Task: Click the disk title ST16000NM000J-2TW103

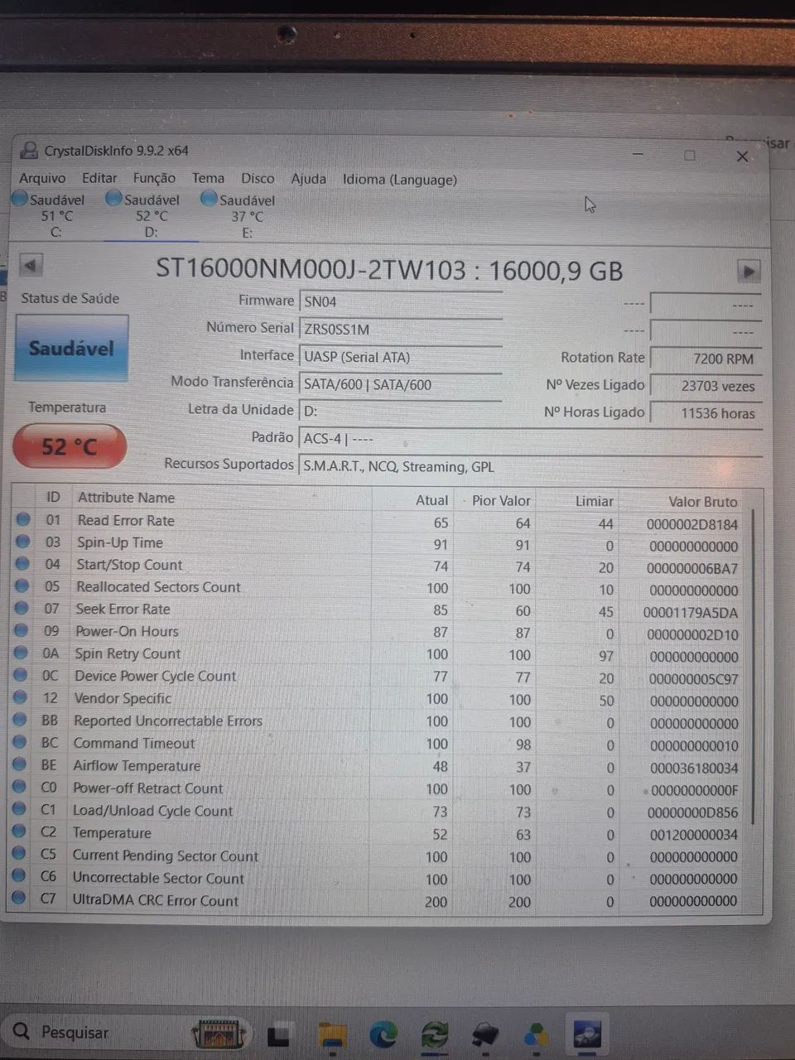Action: (309, 269)
